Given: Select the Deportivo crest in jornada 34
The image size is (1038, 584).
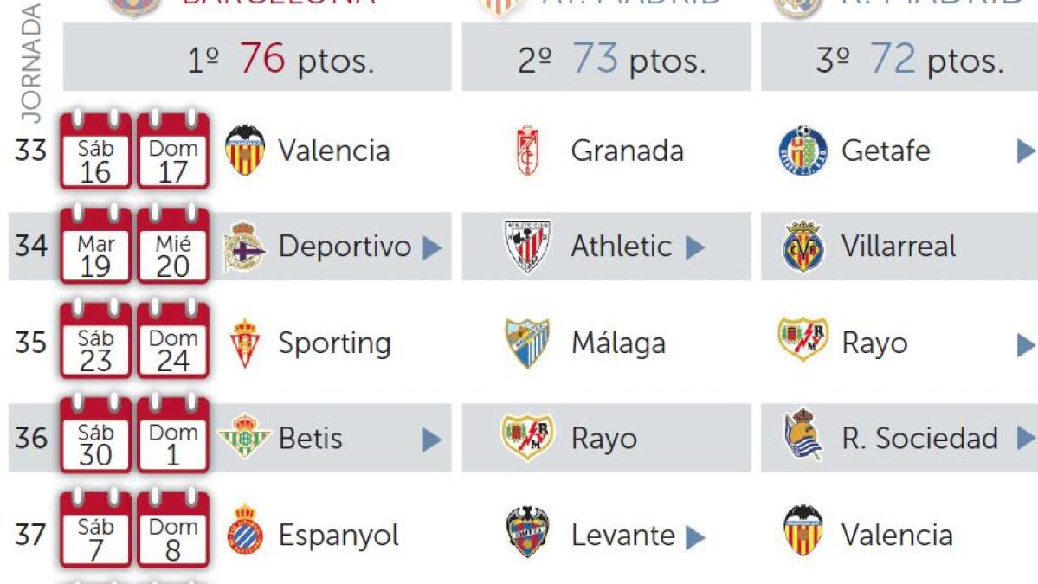Looking at the screenshot, I should point(244,247).
